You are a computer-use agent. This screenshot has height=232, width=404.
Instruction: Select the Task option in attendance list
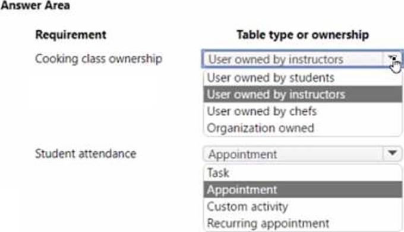pyautogui.click(x=302, y=173)
